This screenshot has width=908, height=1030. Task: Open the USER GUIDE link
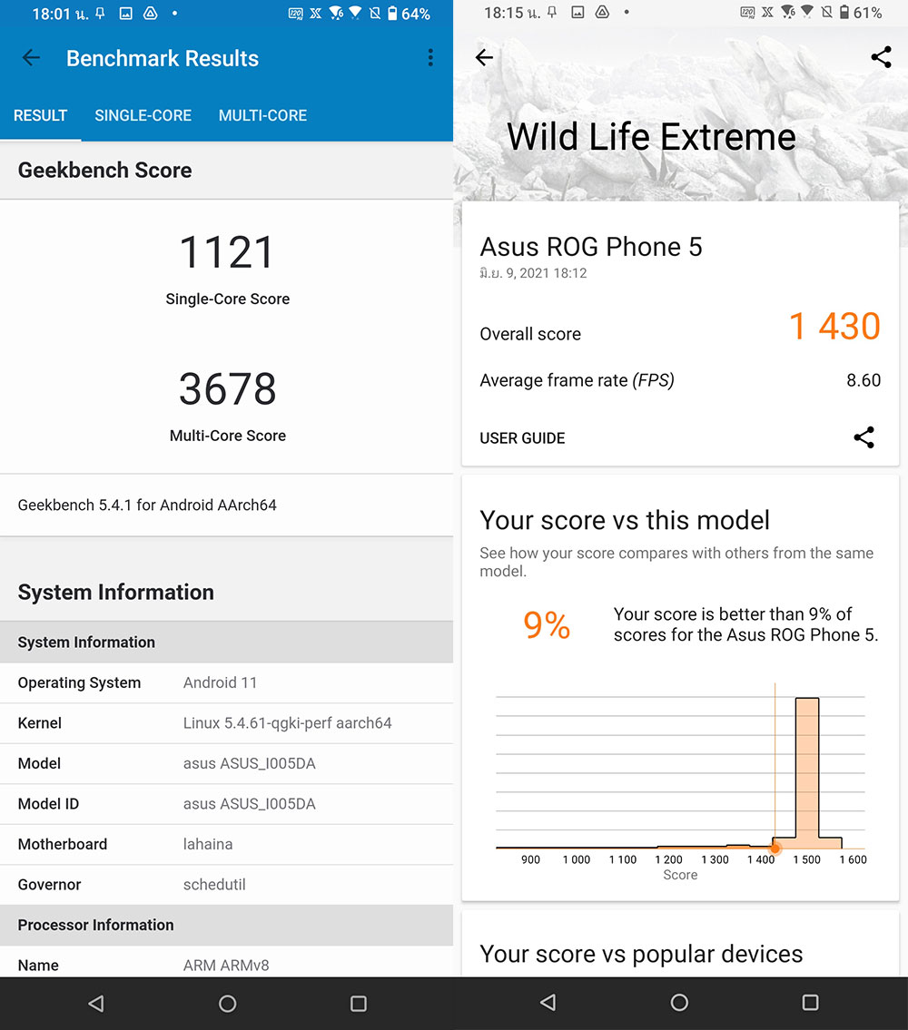click(x=522, y=438)
